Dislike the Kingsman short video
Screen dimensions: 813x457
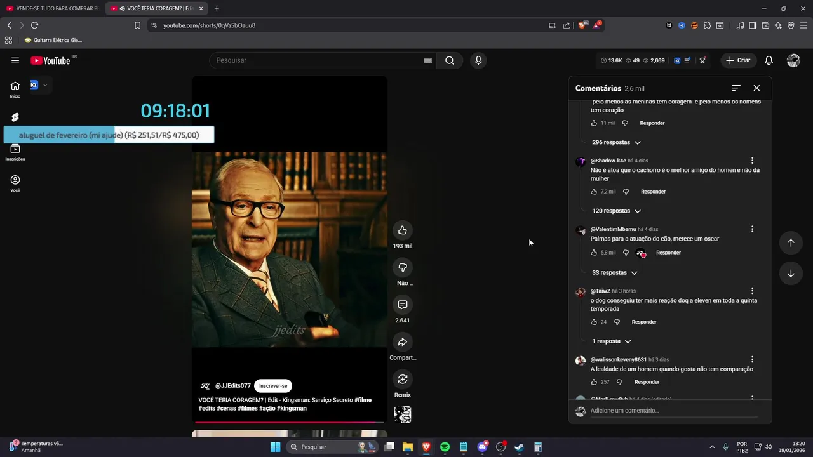coord(403,267)
